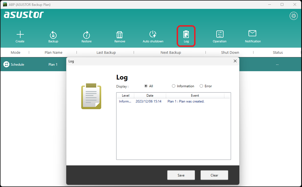Select the All display radio button

coord(146,86)
